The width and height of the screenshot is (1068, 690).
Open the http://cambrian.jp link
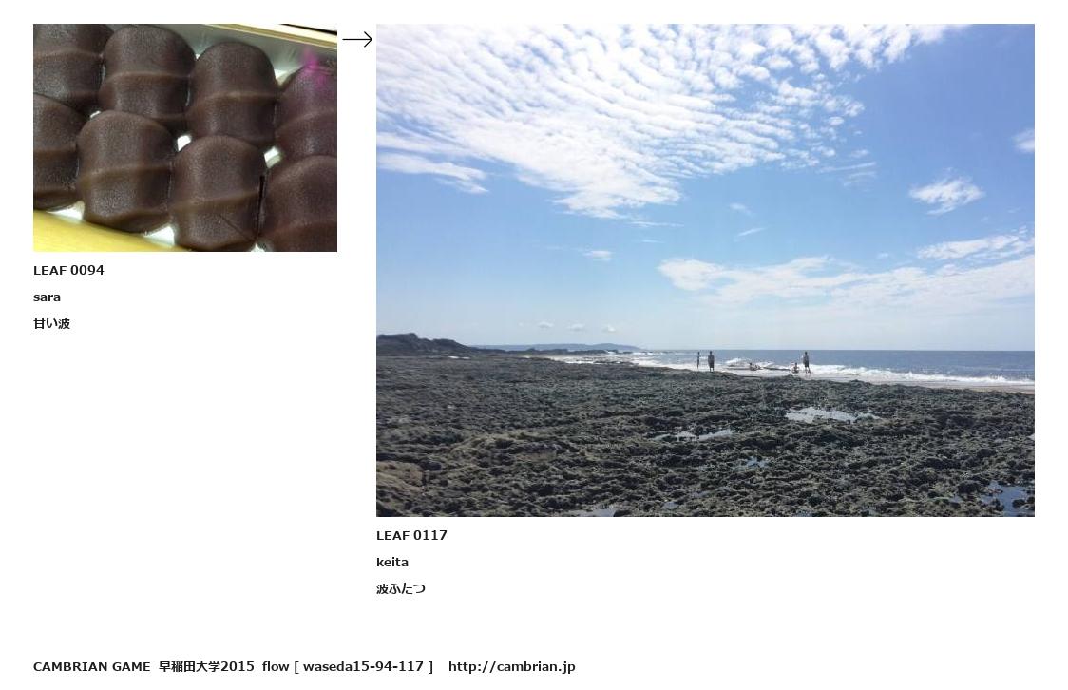tap(511, 667)
